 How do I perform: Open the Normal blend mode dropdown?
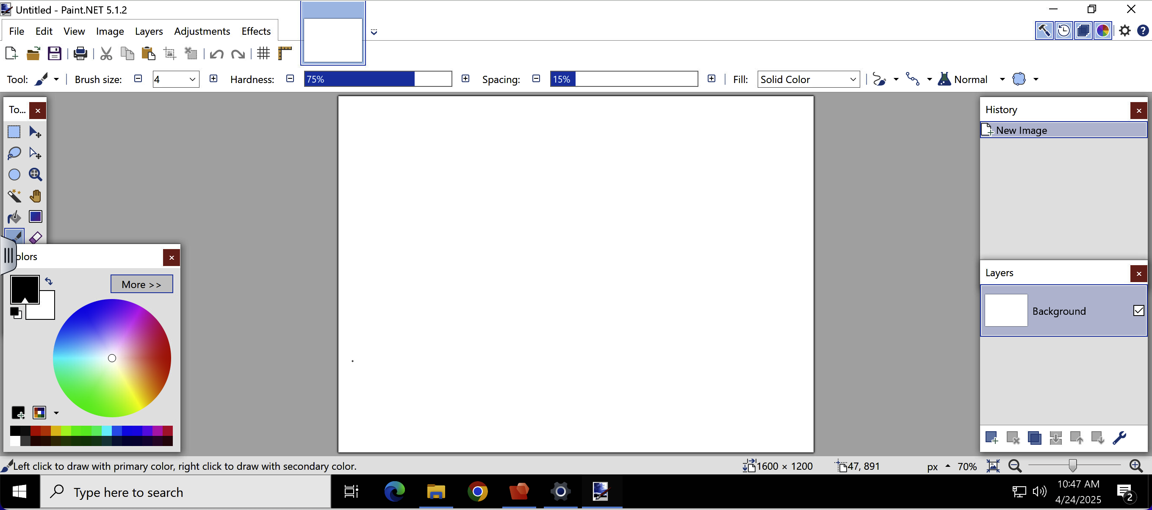pos(1002,79)
